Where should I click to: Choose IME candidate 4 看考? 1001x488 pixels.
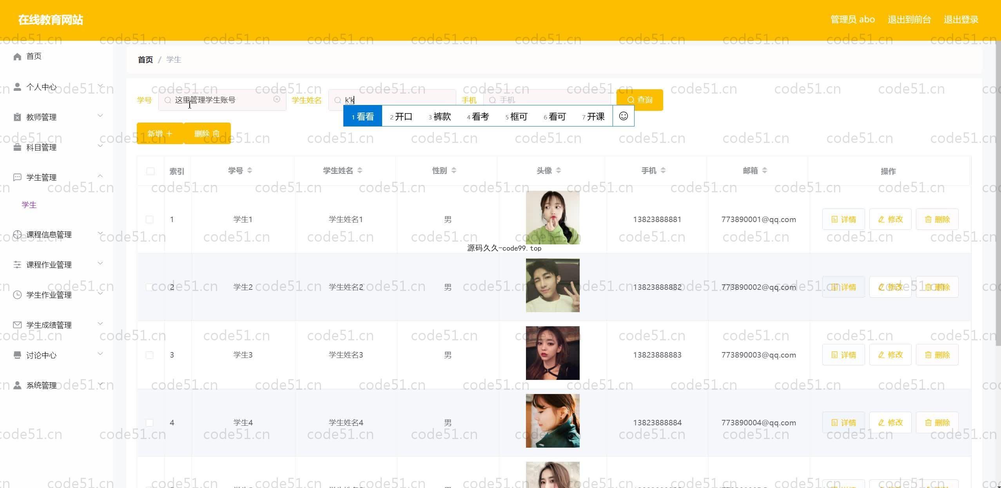tap(478, 116)
